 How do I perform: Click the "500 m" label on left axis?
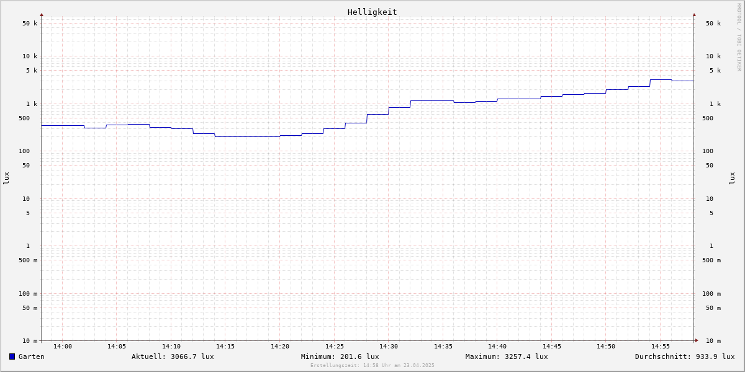tap(28, 260)
